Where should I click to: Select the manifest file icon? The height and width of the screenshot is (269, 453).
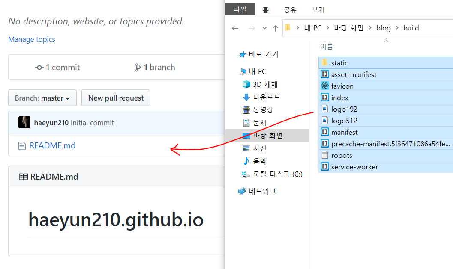point(325,132)
